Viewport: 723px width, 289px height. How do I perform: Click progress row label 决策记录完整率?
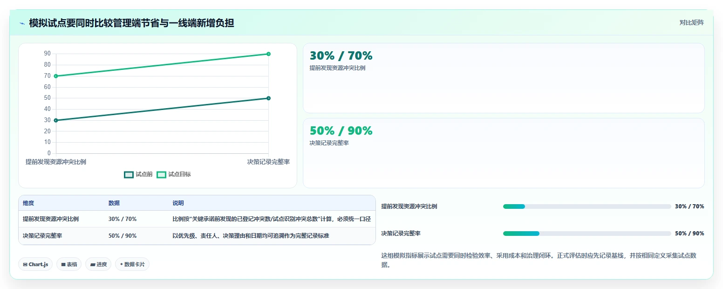pyautogui.click(x=401, y=234)
